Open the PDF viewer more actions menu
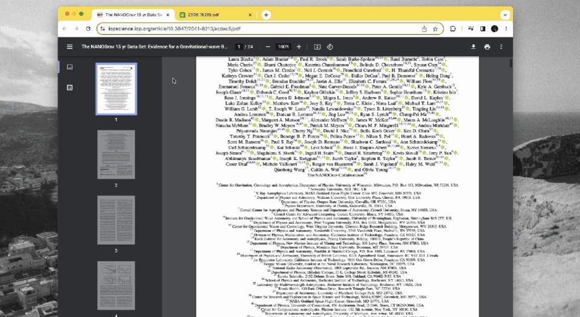 click(501, 47)
